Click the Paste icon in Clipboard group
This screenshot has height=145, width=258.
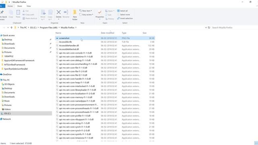point(18,14)
